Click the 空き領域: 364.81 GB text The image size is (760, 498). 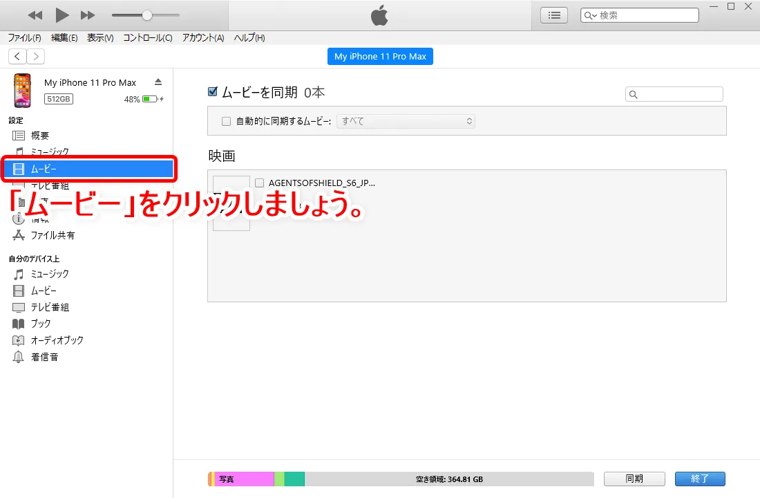(449, 479)
